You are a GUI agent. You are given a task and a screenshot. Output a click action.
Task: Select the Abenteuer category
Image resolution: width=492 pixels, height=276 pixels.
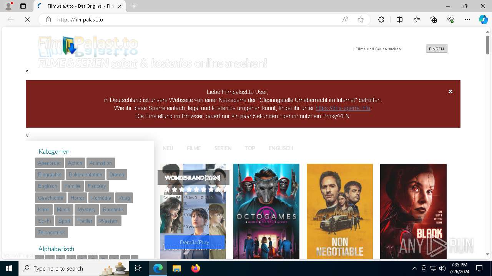tap(49, 163)
